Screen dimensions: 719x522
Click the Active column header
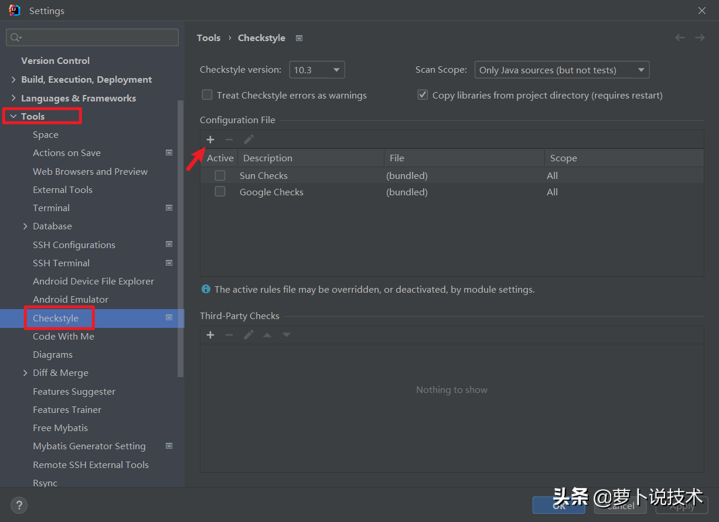(x=220, y=158)
